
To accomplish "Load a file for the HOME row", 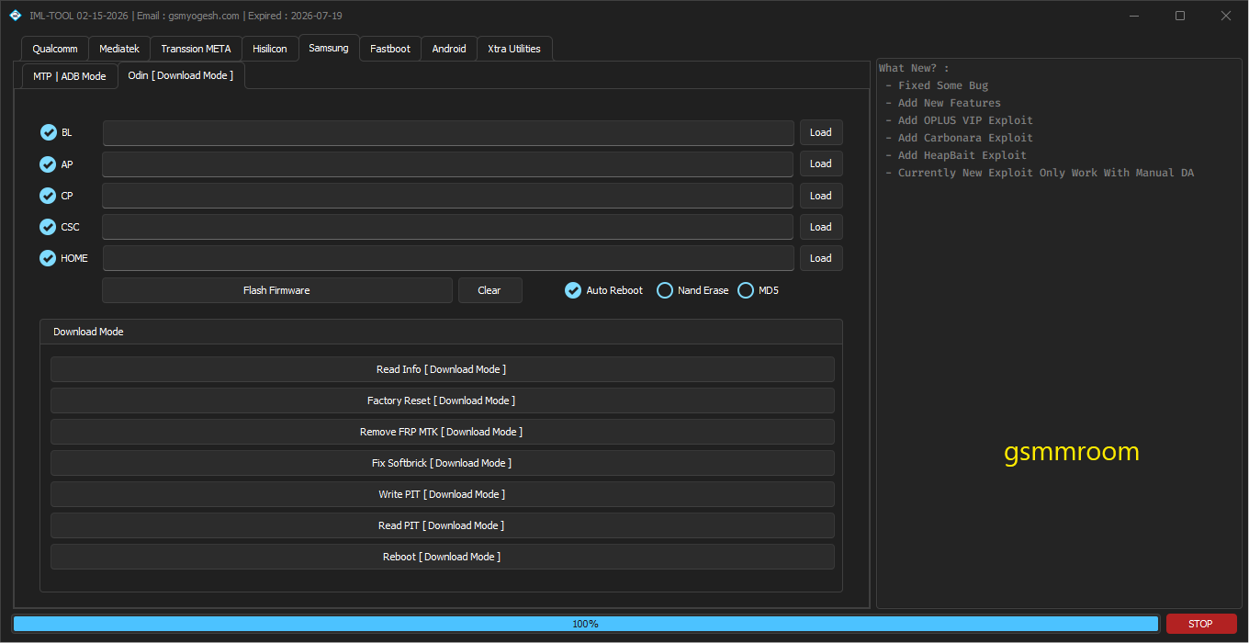I will click(x=821, y=258).
